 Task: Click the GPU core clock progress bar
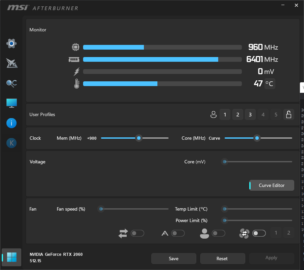[x=162, y=47]
